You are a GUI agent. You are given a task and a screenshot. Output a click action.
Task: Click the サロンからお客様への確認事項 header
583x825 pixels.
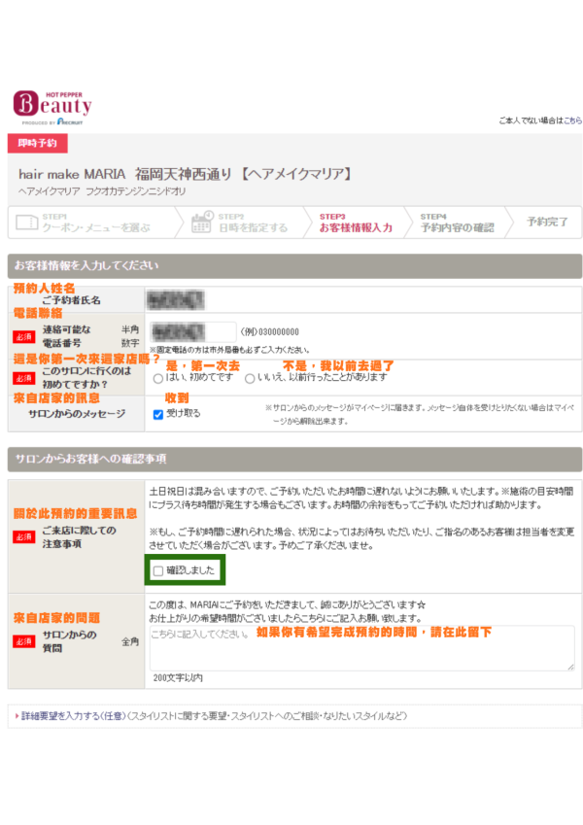(294, 460)
